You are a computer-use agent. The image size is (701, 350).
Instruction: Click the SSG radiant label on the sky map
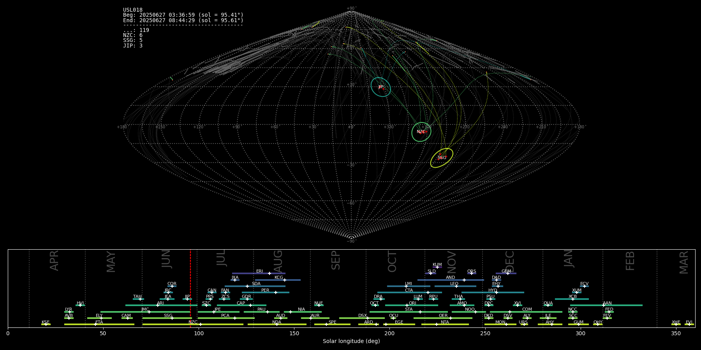click(442, 158)
